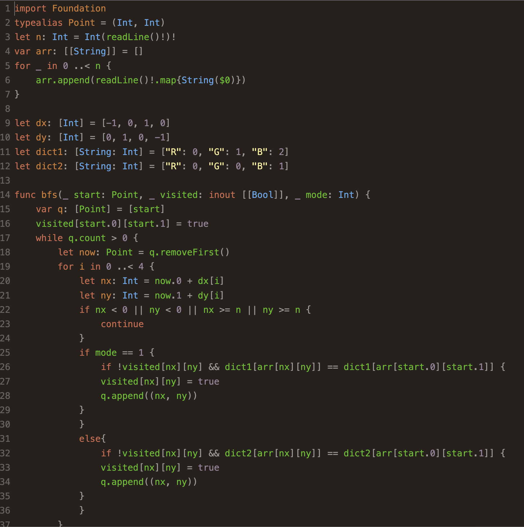
Task: Click 'arr.append' on line 6
Action: click(63, 80)
